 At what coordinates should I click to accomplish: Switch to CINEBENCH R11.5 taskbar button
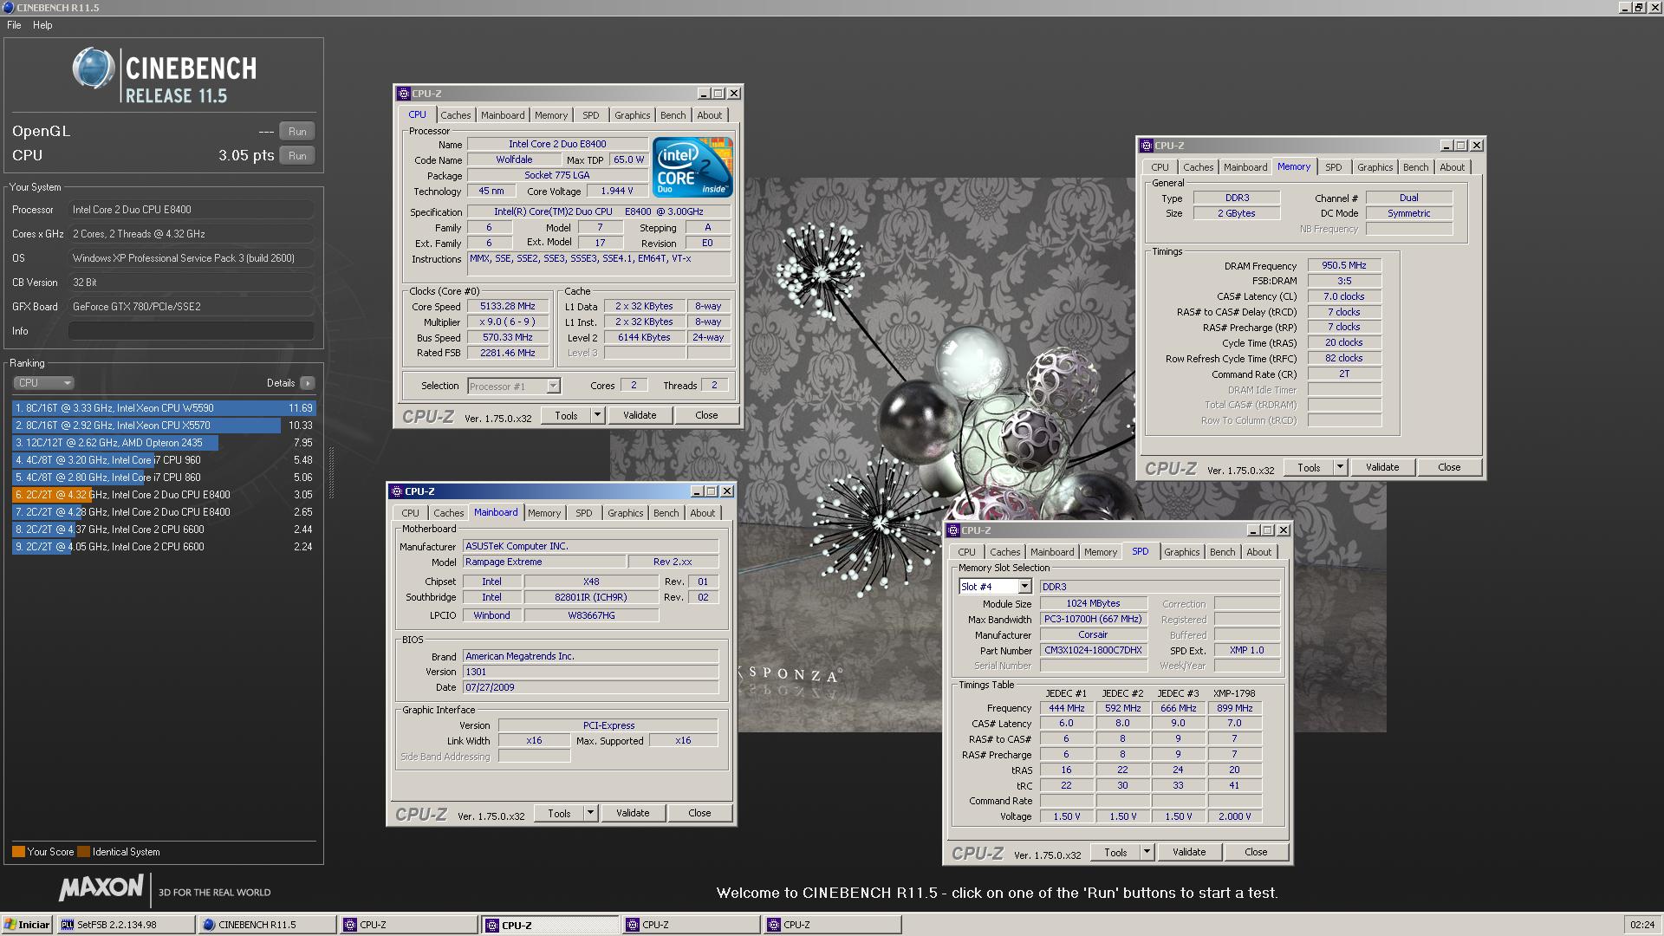(267, 925)
